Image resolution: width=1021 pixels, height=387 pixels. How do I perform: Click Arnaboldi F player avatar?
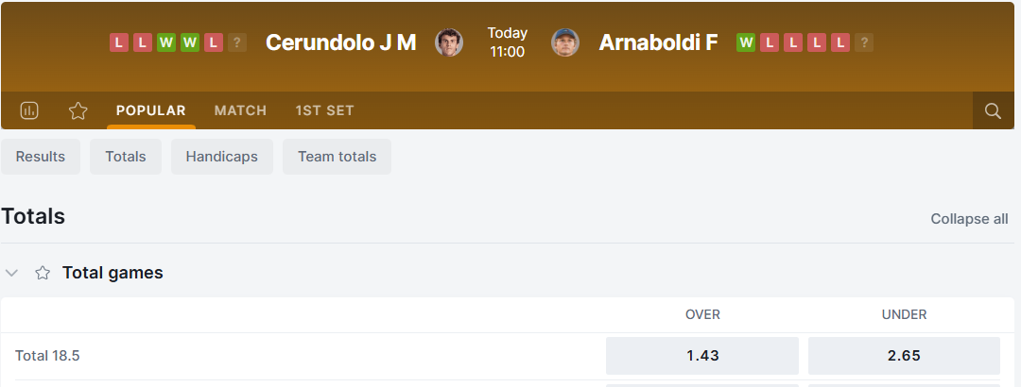click(565, 42)
